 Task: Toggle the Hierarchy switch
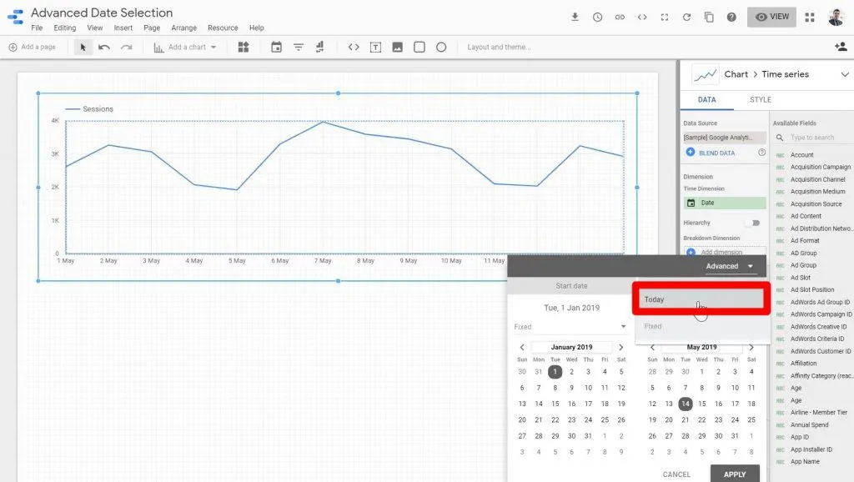click(x=754, y=223)
